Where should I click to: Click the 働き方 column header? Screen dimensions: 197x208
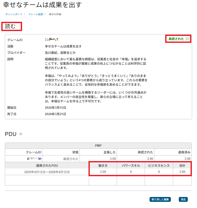tap(103, 166)
